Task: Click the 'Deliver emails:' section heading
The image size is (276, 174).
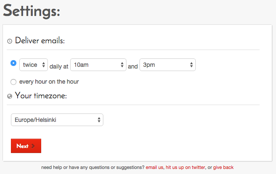Action: tap(39, 41)
